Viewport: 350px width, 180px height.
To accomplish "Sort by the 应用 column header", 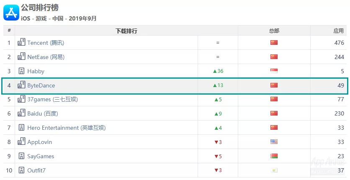I will (338, 31).
